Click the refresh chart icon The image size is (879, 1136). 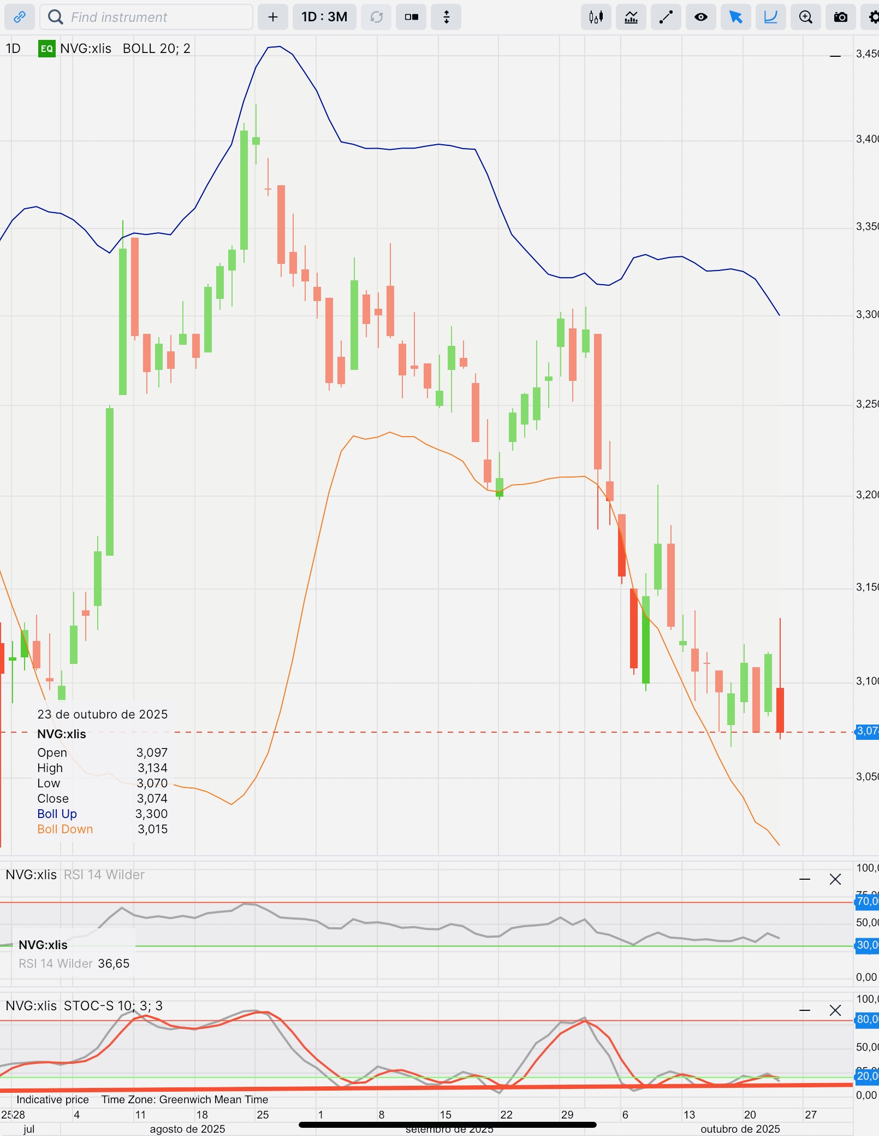point(376,17)
